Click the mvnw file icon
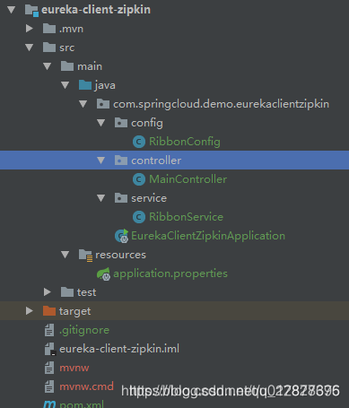 (49, 368)
